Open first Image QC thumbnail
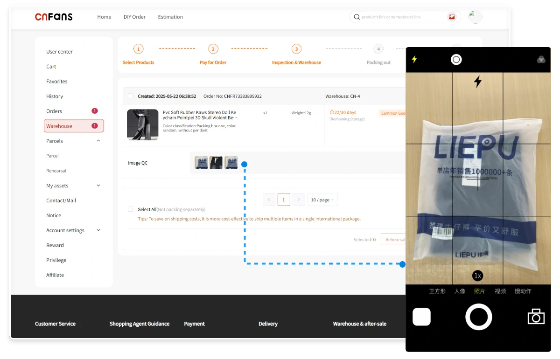 [201, 163]
